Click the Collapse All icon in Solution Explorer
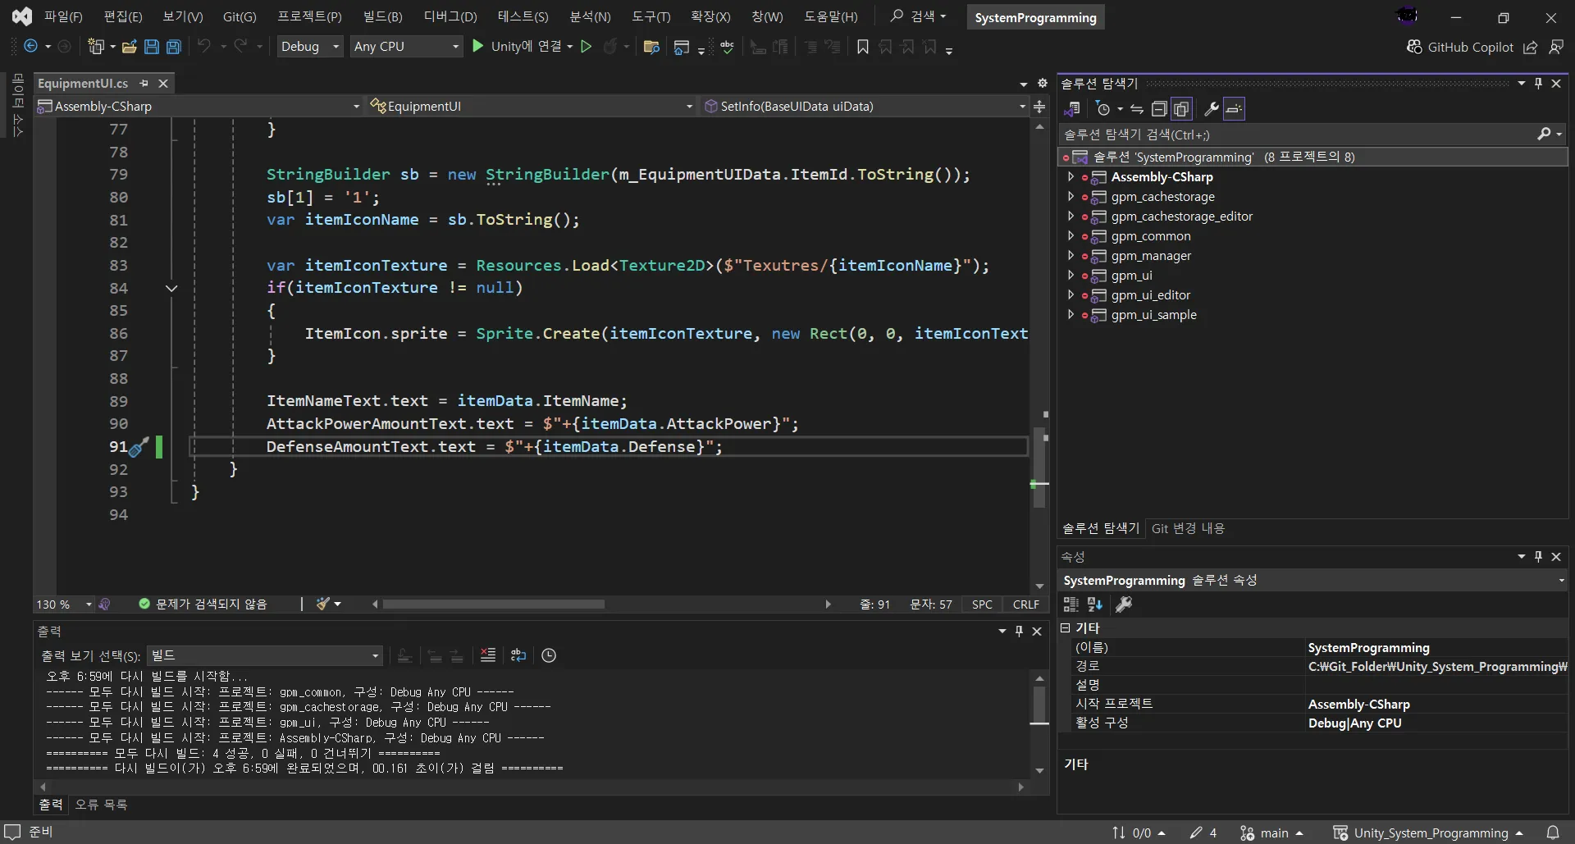Screen dimensions: 1575x844 point(1159,108)
